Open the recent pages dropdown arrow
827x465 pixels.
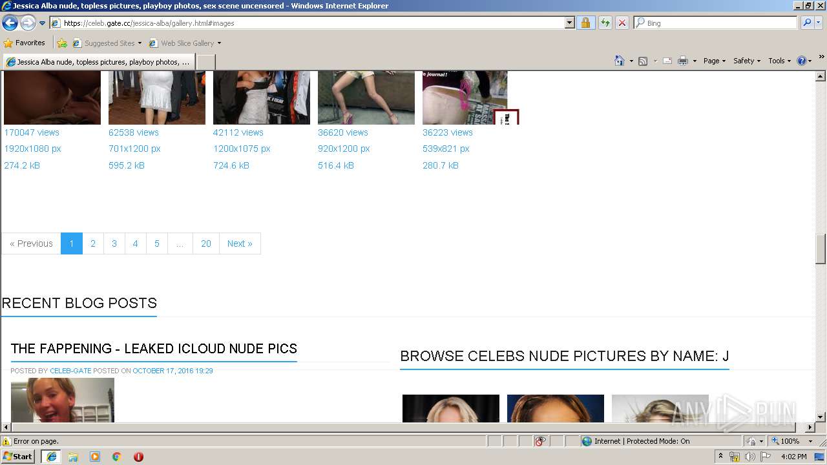coord(43,23)
